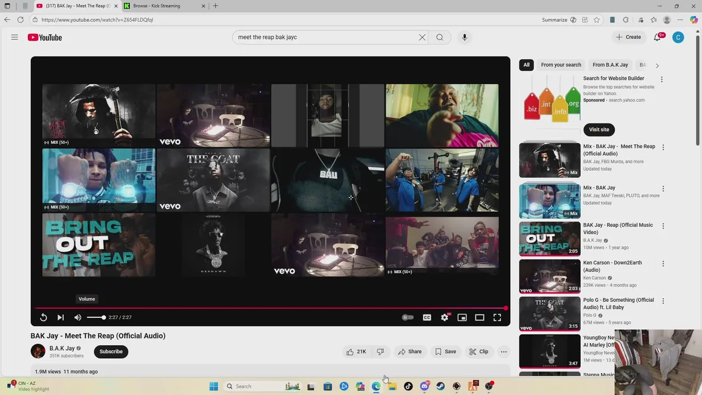
Task: Open the notifications bell
Action: pos(657,37)
